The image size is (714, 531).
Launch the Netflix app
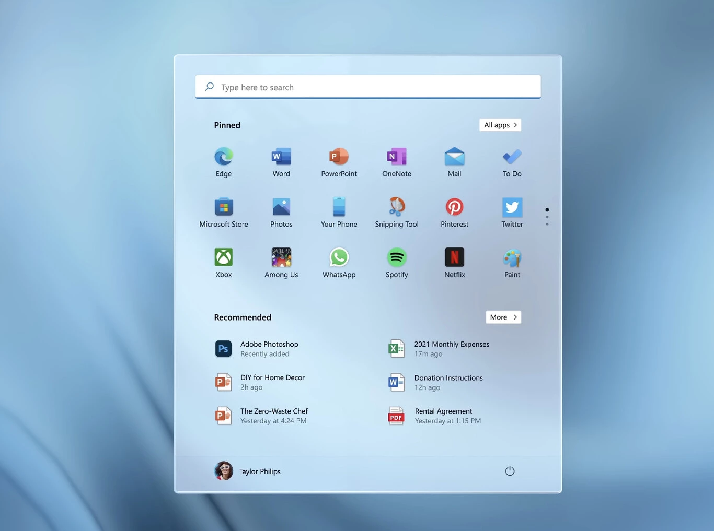tap(454, 257)
